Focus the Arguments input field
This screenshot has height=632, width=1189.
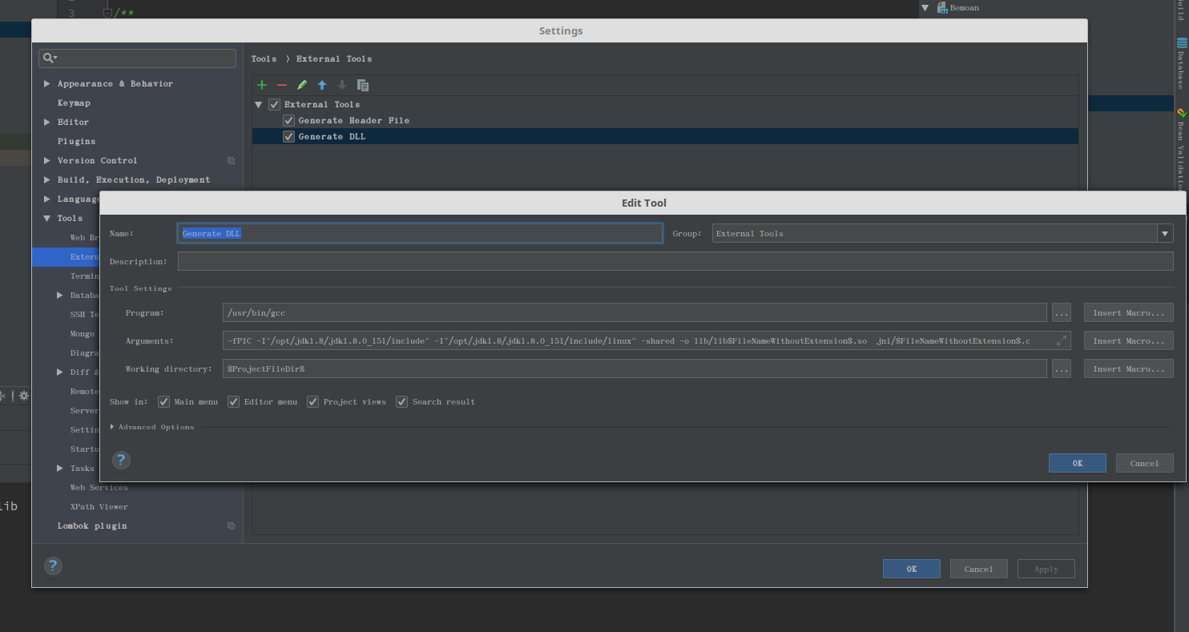click(x=647, y=340)
